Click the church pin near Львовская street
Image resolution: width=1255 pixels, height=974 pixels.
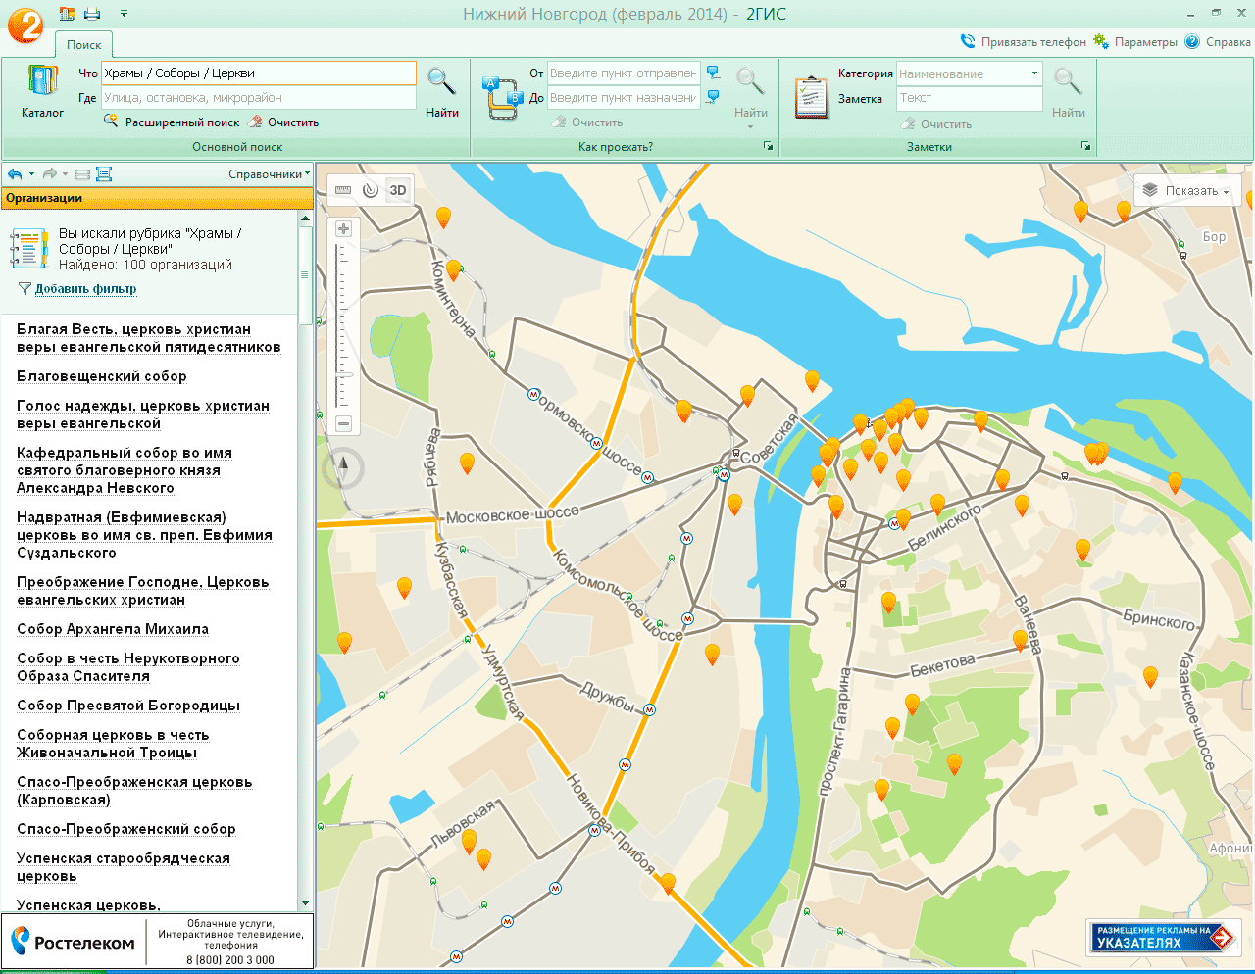[x=469, y=841]
